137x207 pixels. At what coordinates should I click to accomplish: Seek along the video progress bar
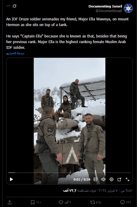tap(70, 173)
